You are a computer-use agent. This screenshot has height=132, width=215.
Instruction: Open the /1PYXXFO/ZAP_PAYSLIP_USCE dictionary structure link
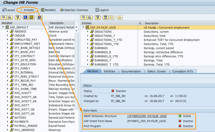[147, 116]
